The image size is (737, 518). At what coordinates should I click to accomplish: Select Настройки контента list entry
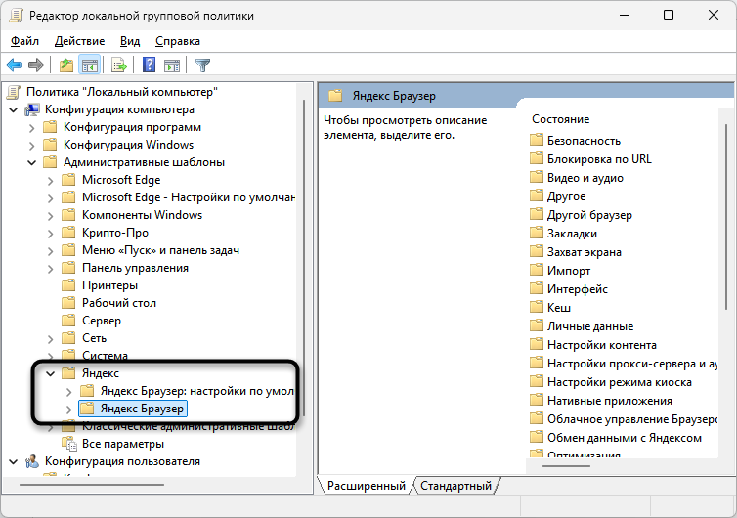point(602,345)
